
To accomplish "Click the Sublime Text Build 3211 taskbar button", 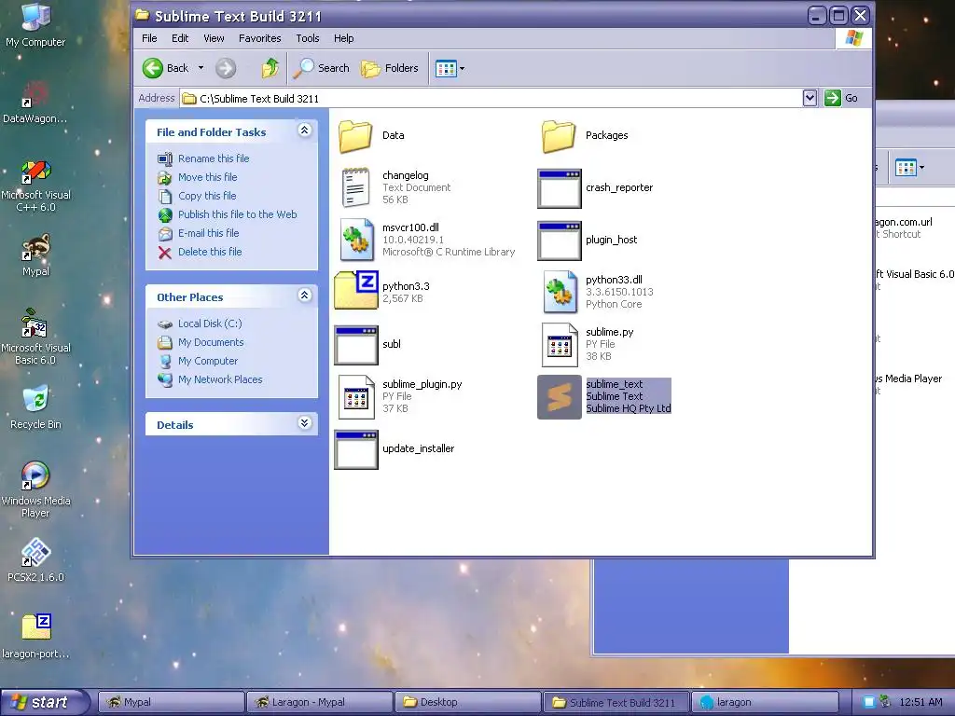I will pyautogui.click(x=616, y=702).
